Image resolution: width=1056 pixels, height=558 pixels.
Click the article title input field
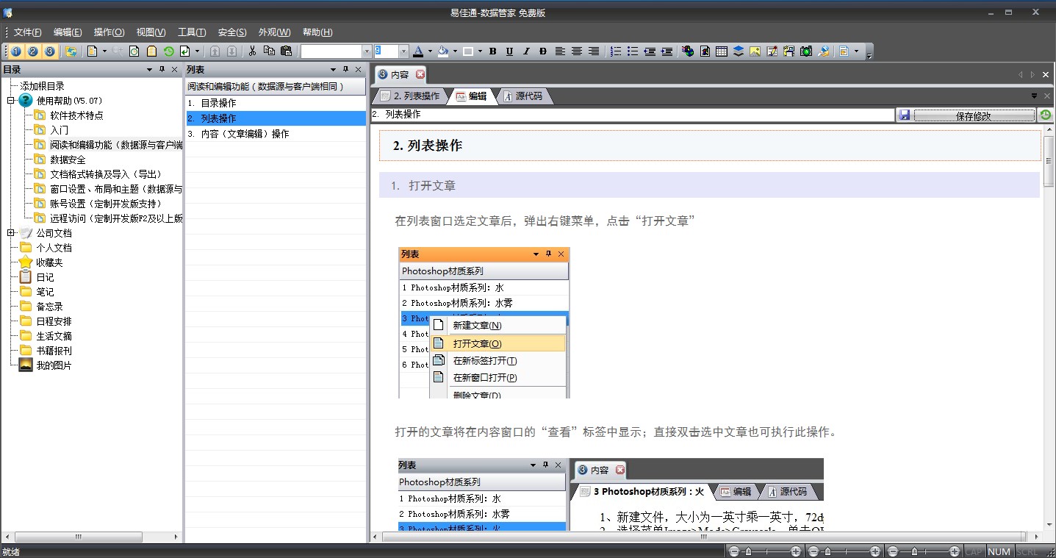[632, 115]
